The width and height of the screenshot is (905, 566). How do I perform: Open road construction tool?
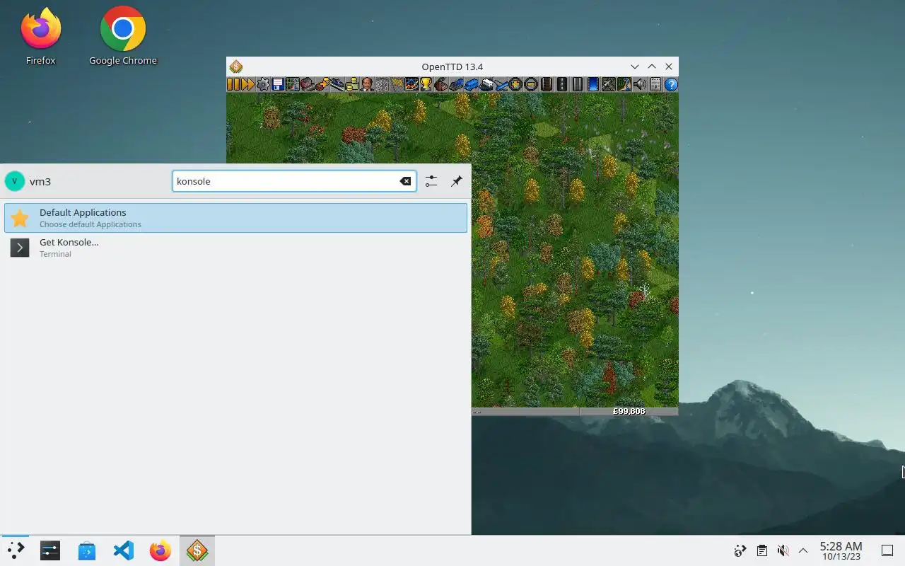click(x=561, y=85)
